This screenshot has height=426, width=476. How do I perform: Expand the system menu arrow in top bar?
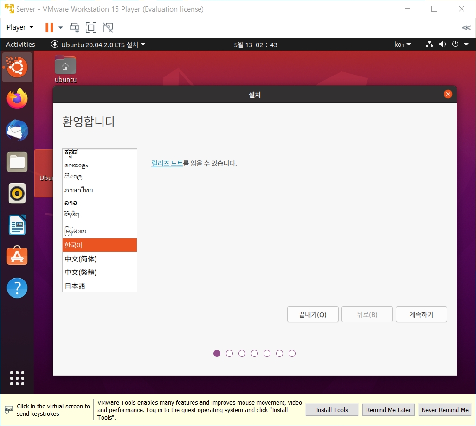[x=466, y=45]
